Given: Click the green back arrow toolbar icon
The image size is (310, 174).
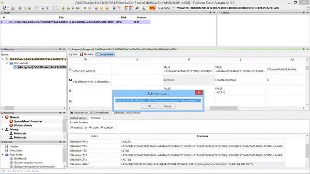Looking at the screenshot, I should (x=85, y=8).
